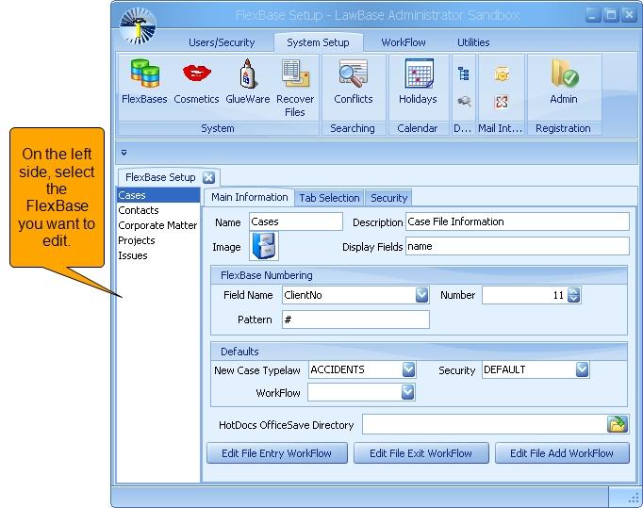Open the Utilities ribbon tab
This screenshot has height=508, width=643.
click(x=473, y=42)
